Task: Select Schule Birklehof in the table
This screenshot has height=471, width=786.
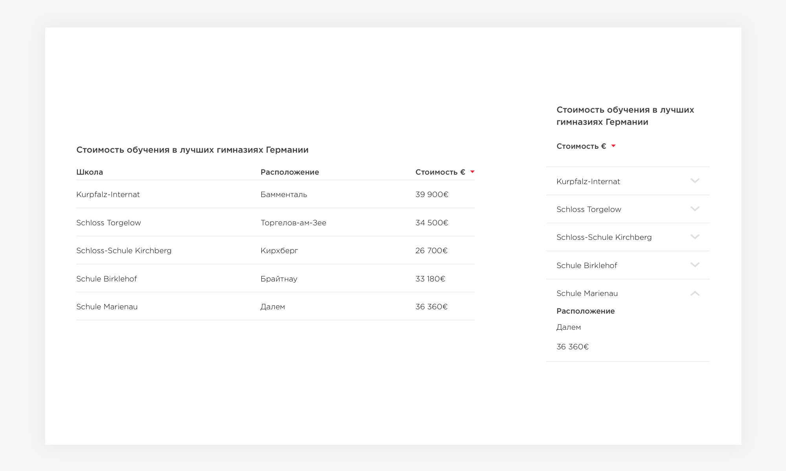Action: (107, 279)
